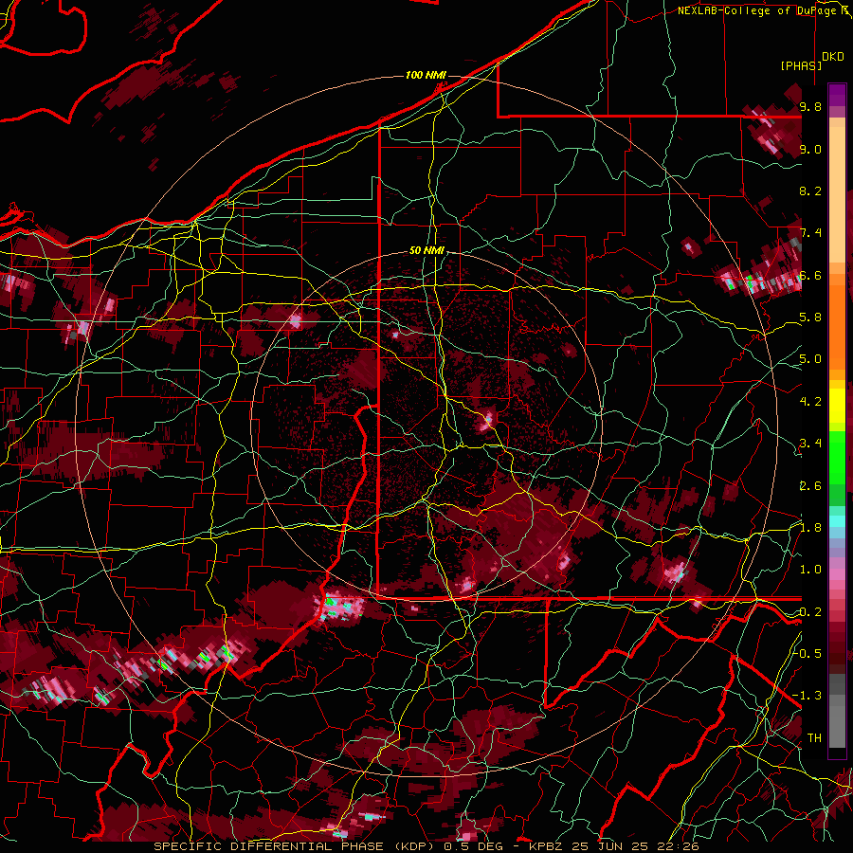The image size is (853, 853).
Task: Click 'SPECIFIC DIFFERENTIAL PHASE (KDP)' caption text
Action: click(296, 846)
